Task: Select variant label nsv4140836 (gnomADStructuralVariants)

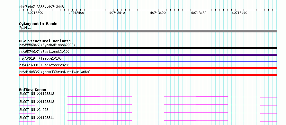Action: tap(55, 72)
